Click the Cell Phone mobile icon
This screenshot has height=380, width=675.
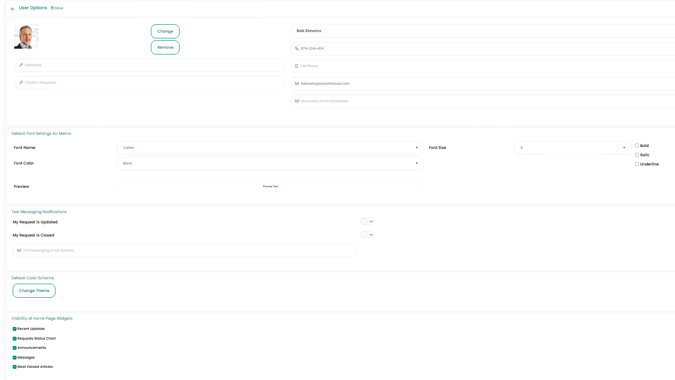pos(296,66)
